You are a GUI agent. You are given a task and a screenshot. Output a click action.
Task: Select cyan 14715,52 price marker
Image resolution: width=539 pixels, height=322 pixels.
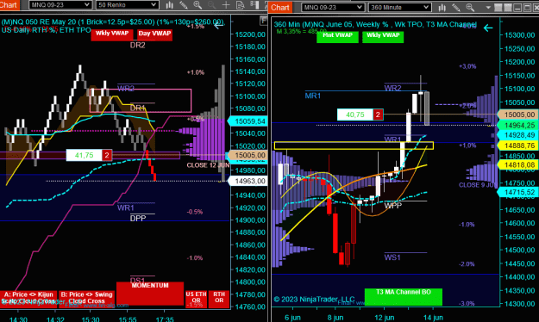518,192
